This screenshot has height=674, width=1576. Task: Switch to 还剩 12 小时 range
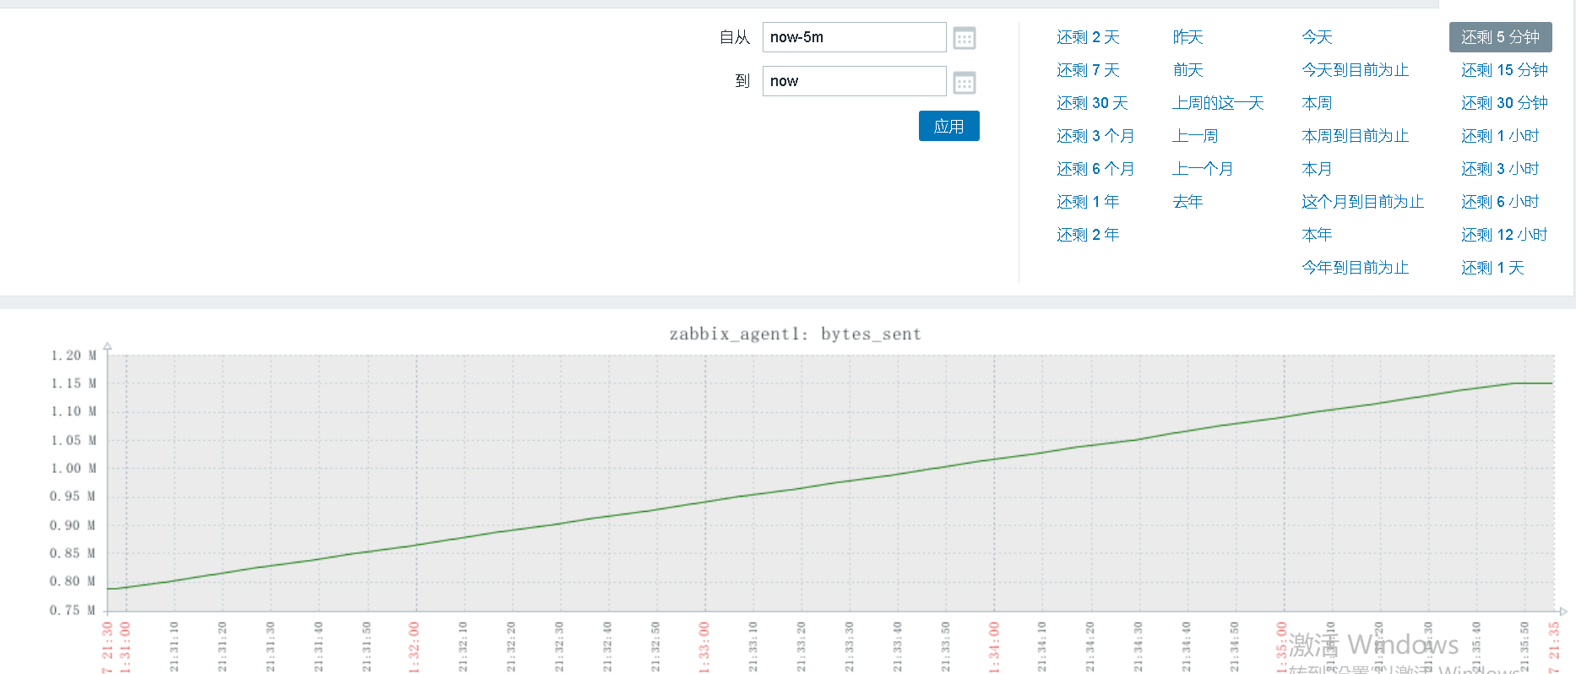coord(1504,235)
